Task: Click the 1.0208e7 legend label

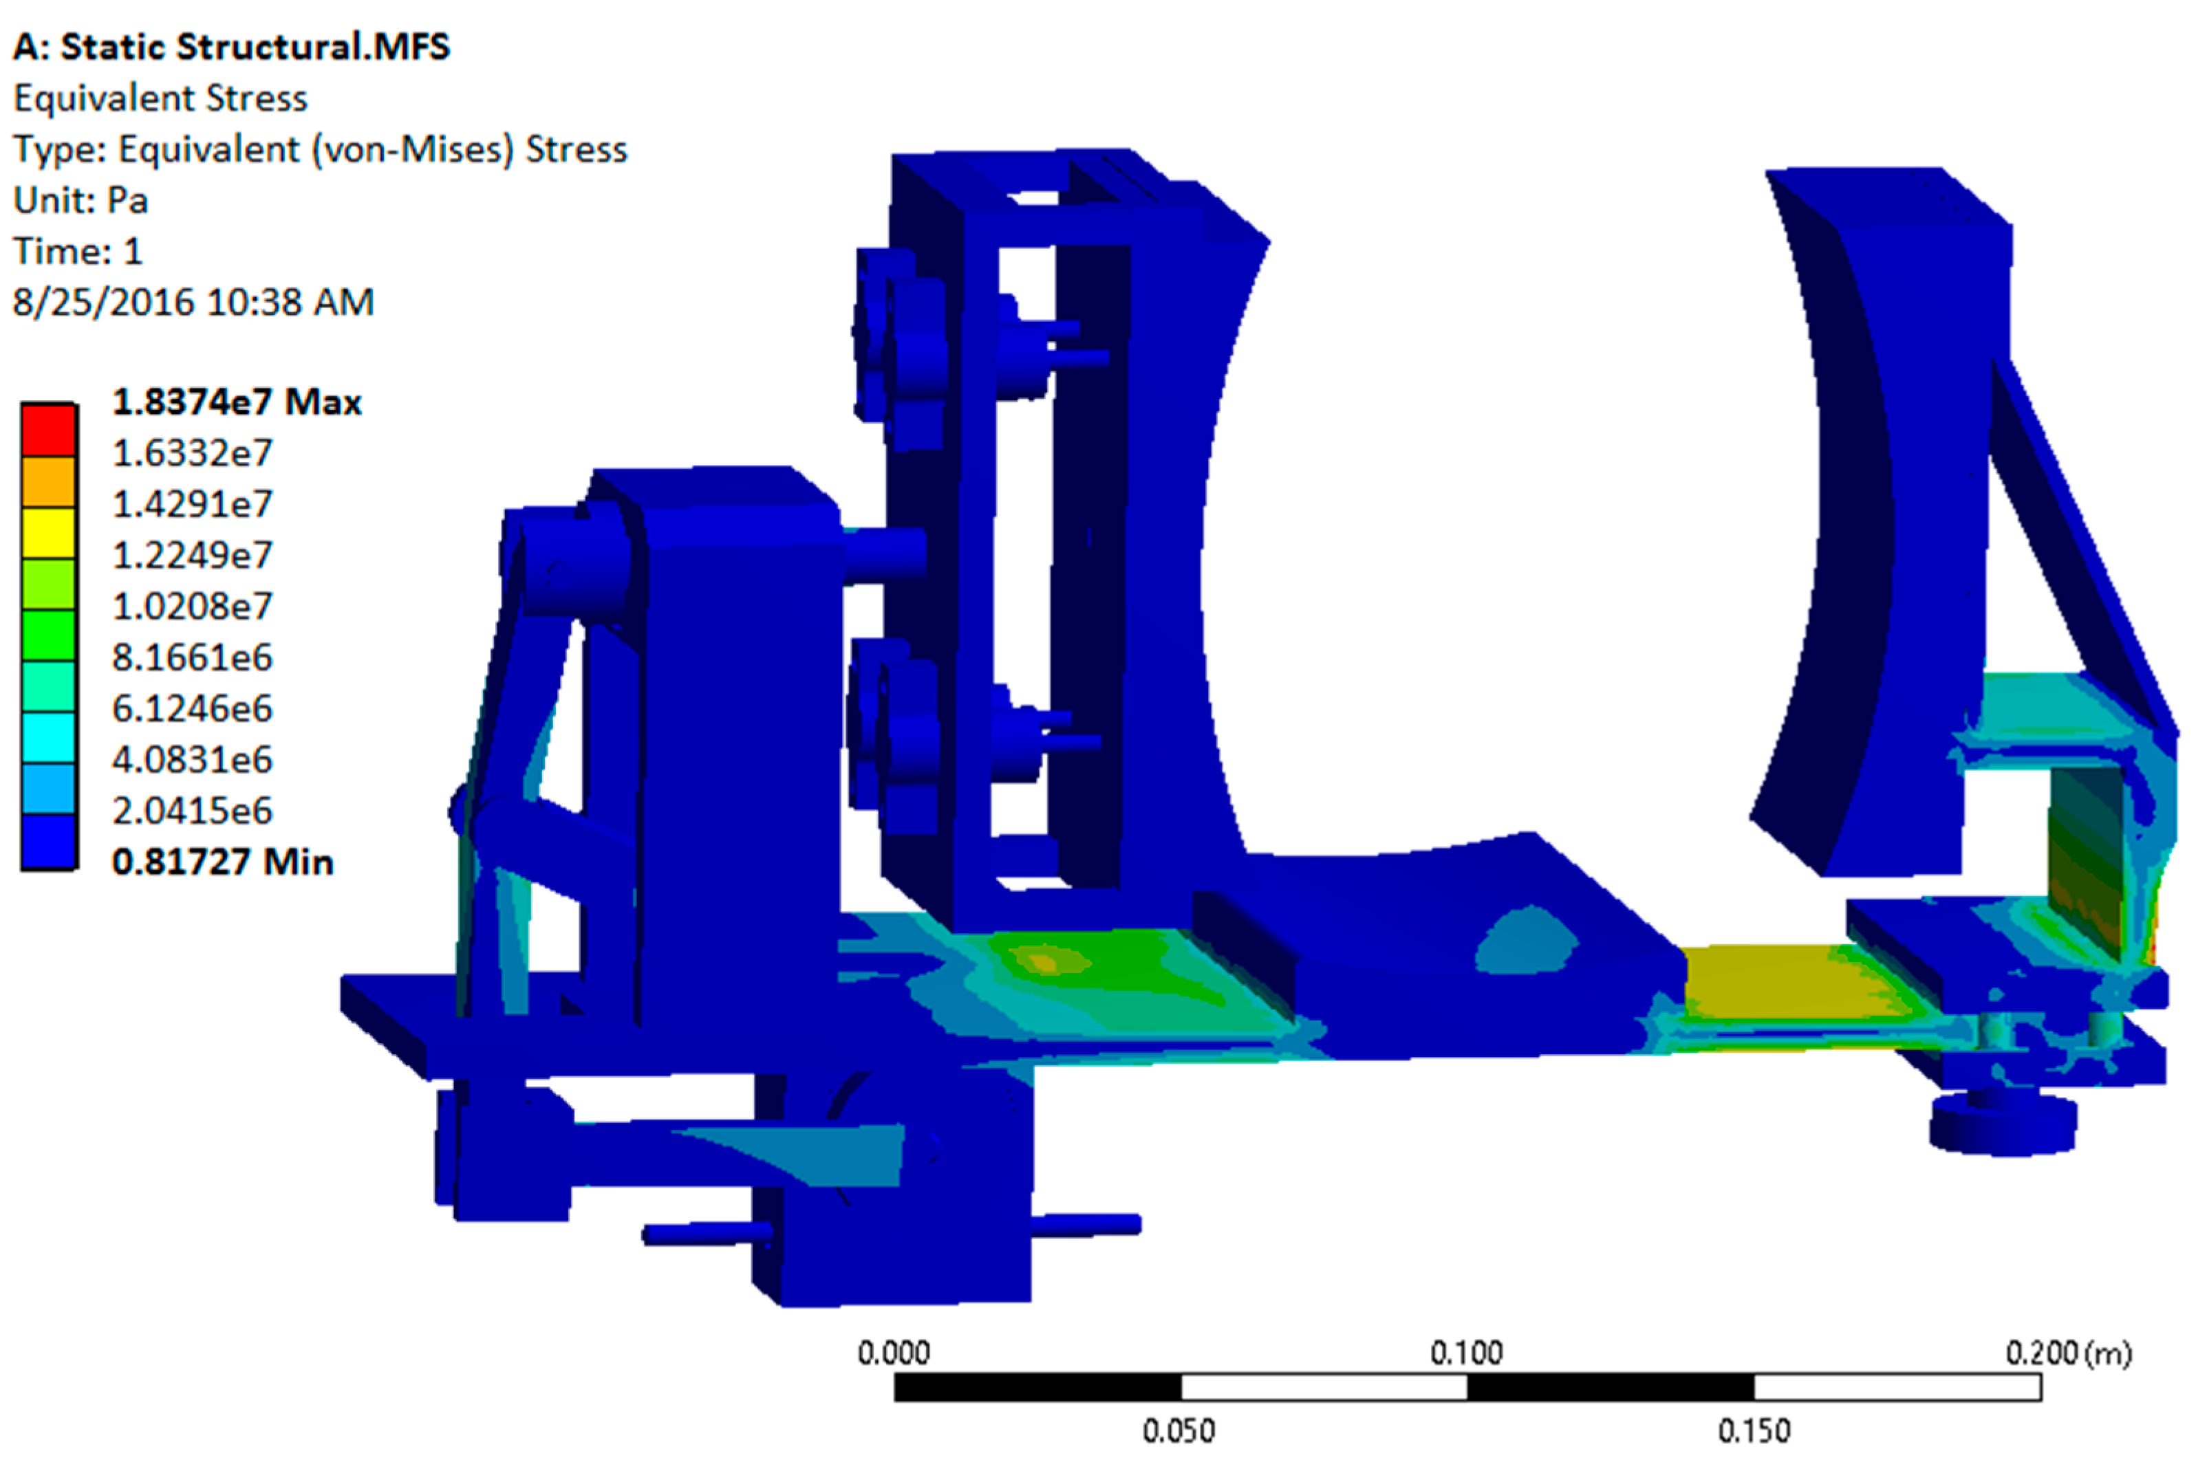Action: pos(192,607)
